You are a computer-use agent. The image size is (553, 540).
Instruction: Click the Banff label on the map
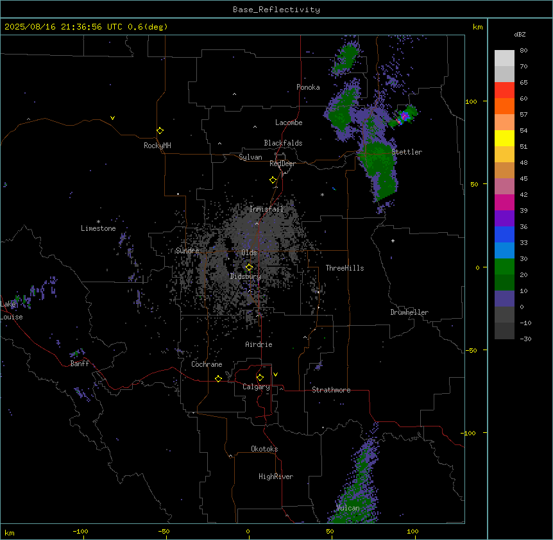tap(80, 364)
